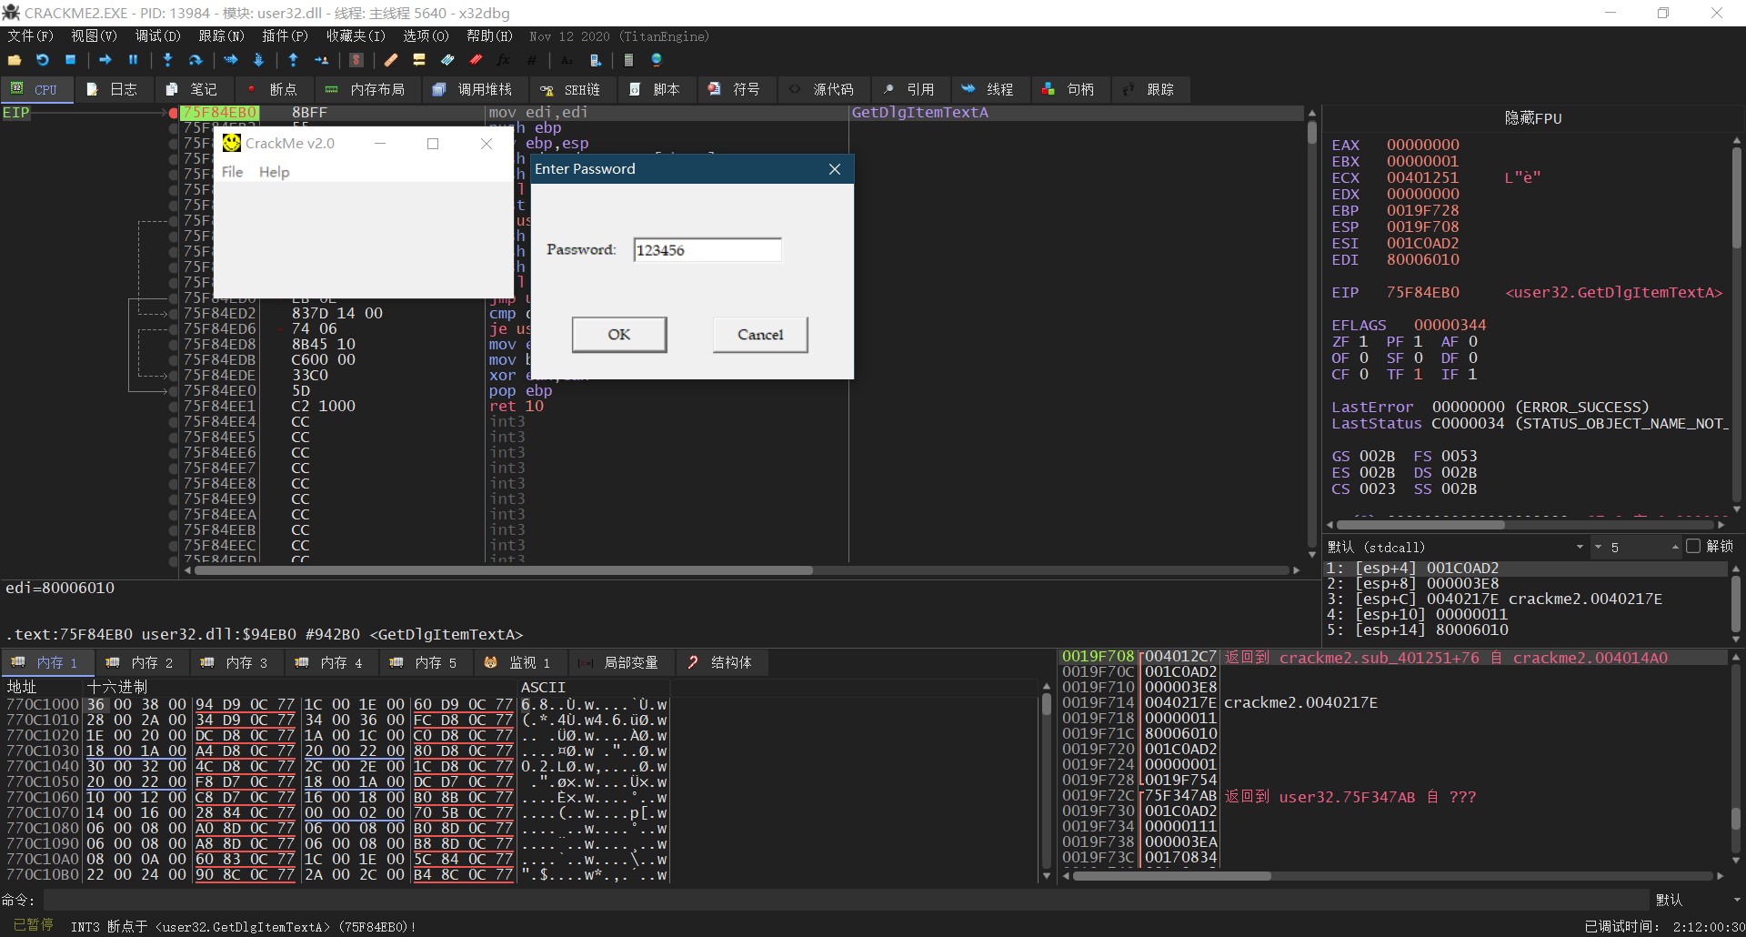Screen dimensions: 1746x937
Task: Toggle breakpoint dot at address 75F84ED2
Action: tap(173, 313)
